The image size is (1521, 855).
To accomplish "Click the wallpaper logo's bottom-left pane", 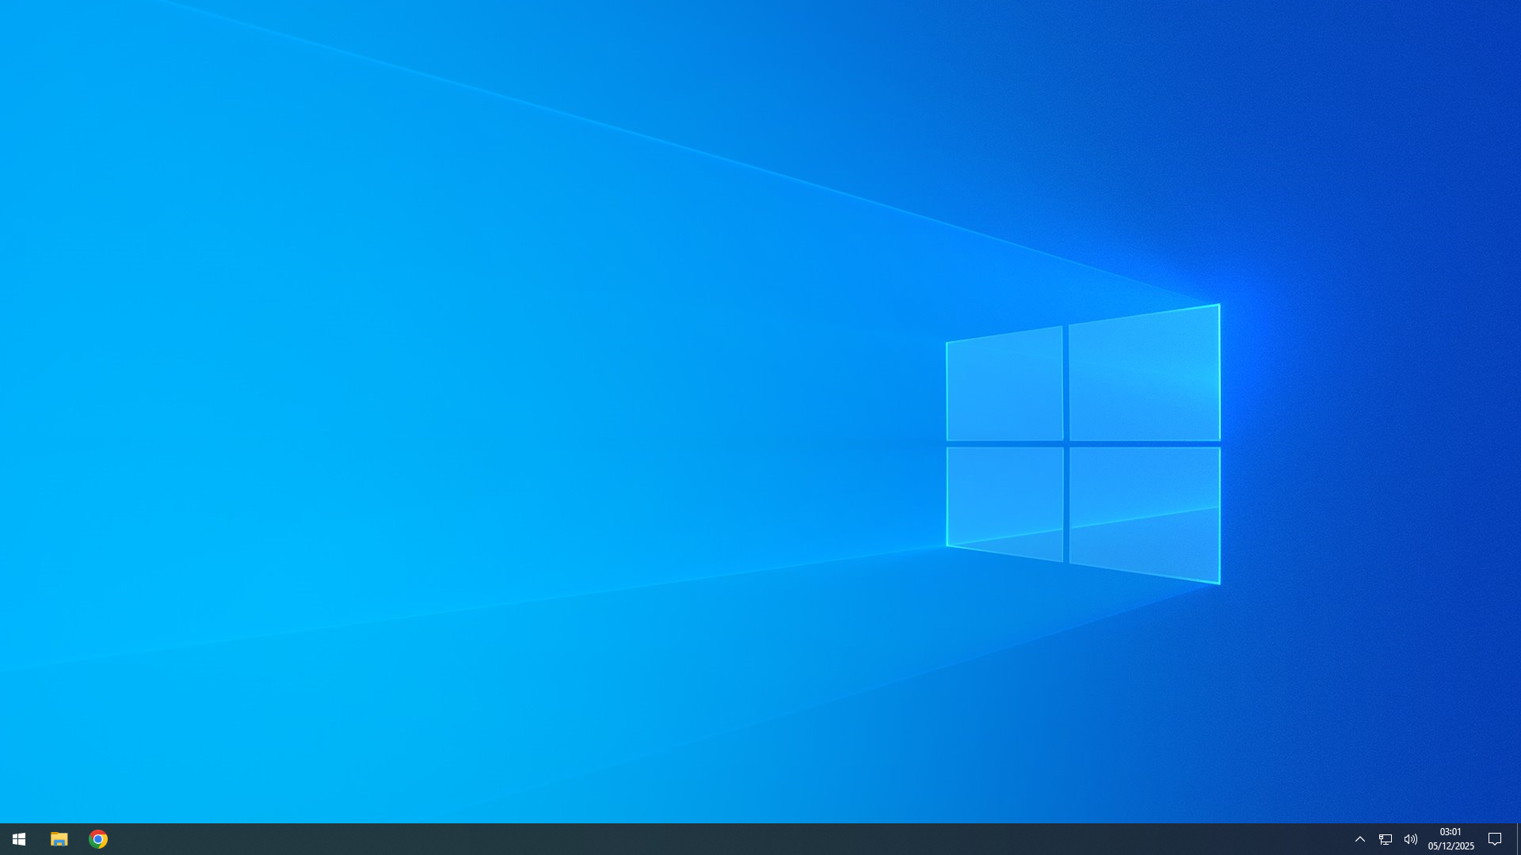I will (x=1004, y=500).
